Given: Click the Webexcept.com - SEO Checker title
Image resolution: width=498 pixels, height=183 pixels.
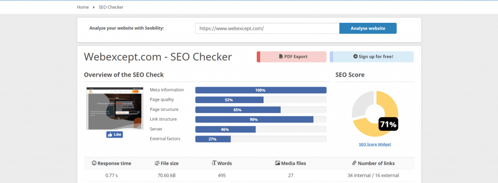Looking at the screenshot, I should 158,57.
